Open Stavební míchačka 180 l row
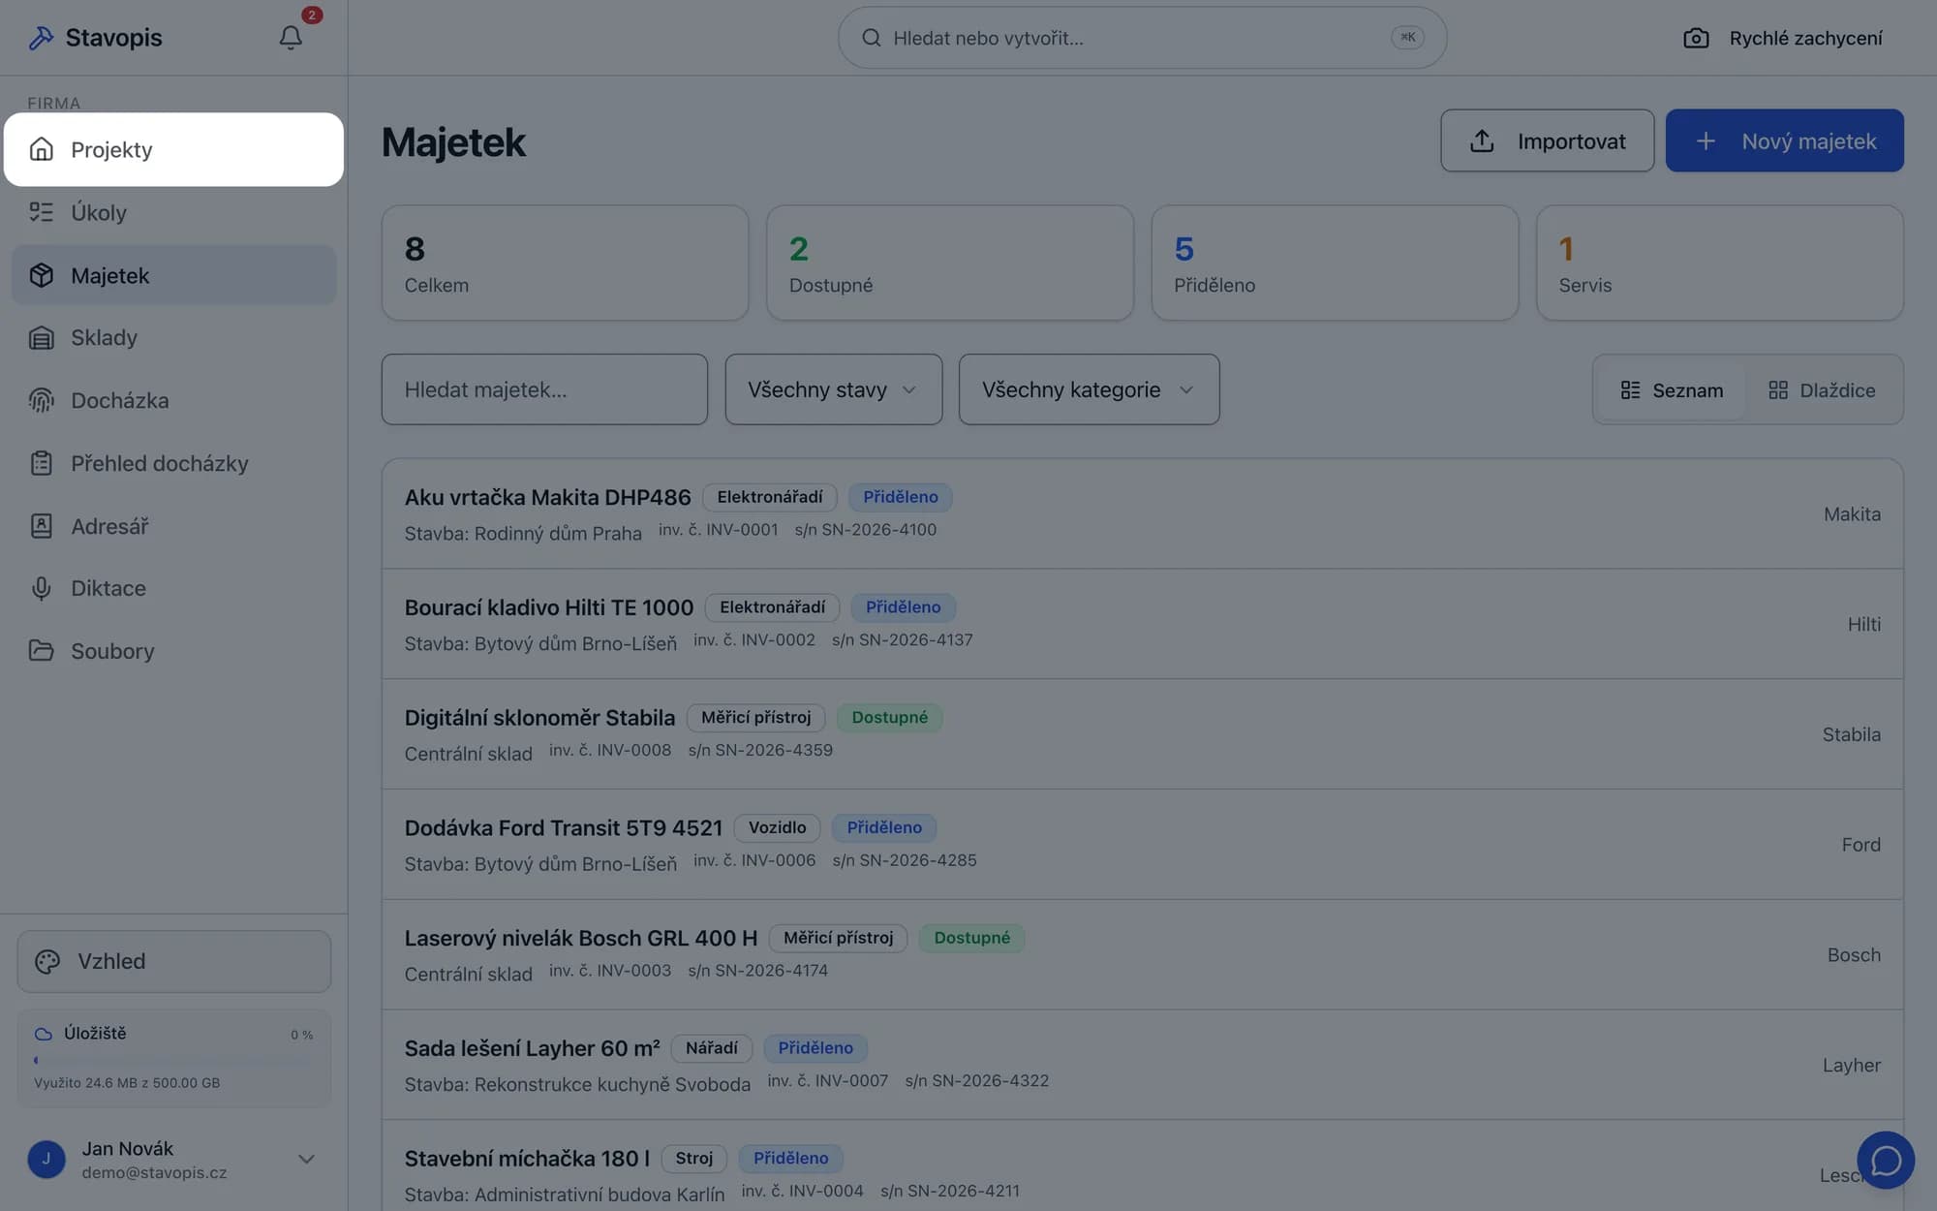The height and width of the screenshot is (1211, 1937). pyautogui.click(x=1142, y=1167)
